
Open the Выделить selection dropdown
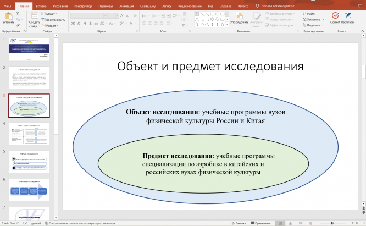(x=314, y=25)
